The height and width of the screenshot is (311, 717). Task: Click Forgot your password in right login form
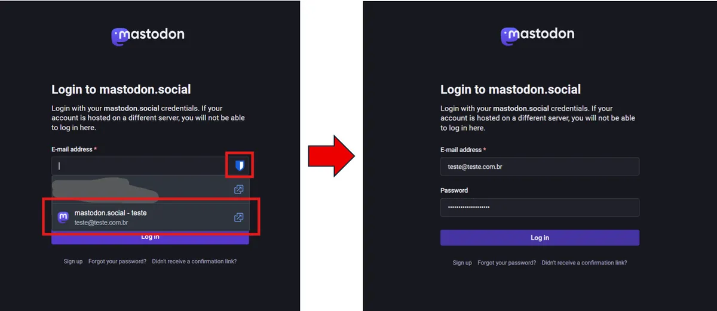pyautogui.click(x=507, y=263)
